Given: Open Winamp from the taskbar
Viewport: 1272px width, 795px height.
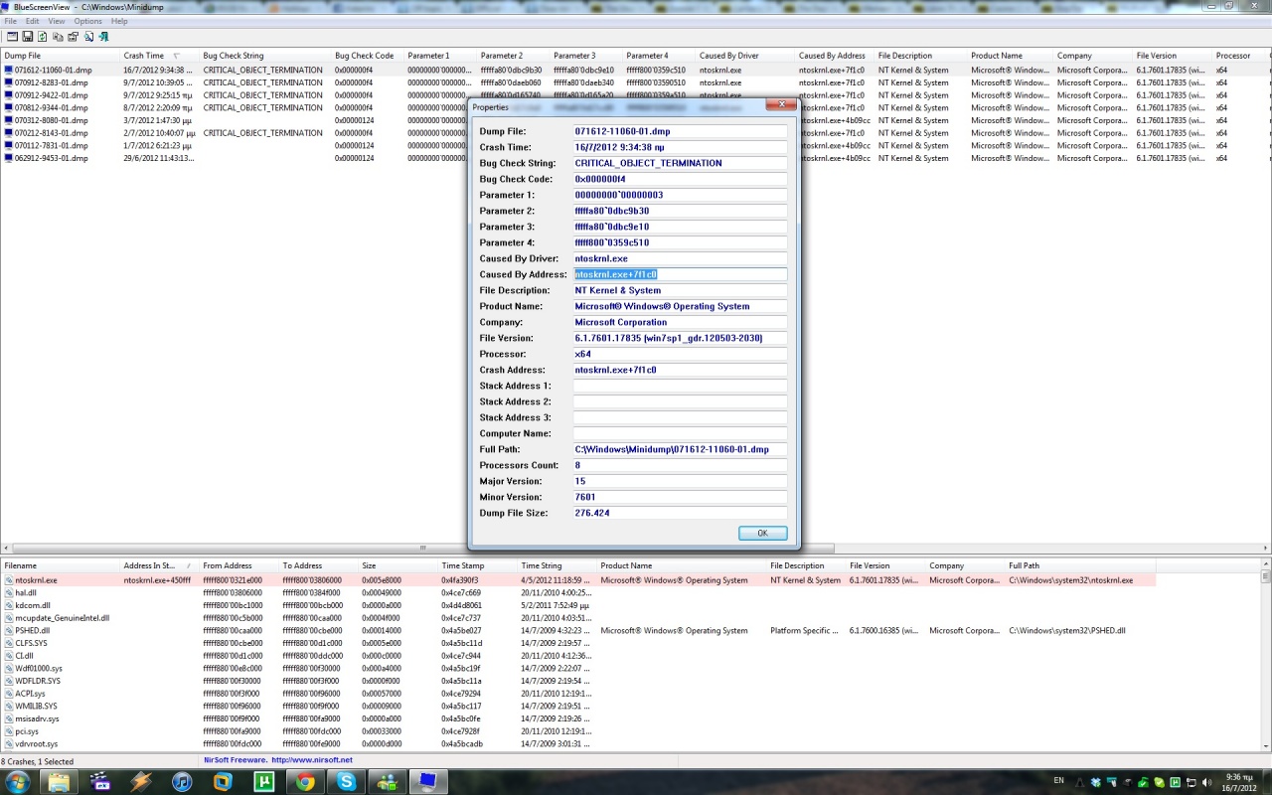Looking at the screenshot, I should coord(141,781).
